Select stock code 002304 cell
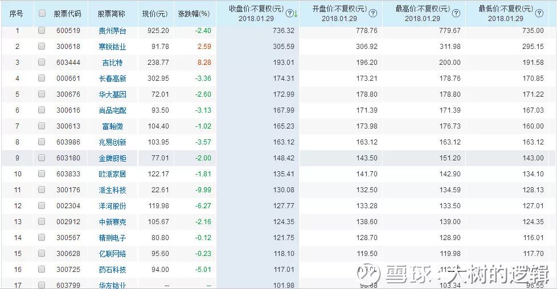Image resolution: width=557 pixels, height=289 pixels. 68,206
